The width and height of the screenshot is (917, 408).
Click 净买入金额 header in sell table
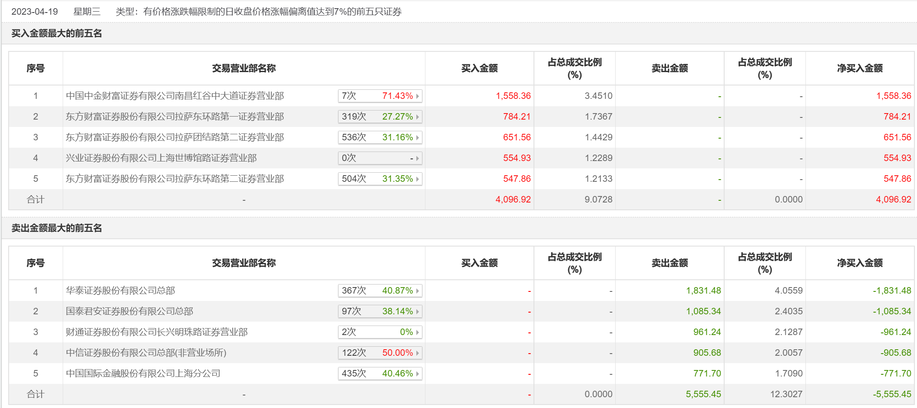[860, 263]
